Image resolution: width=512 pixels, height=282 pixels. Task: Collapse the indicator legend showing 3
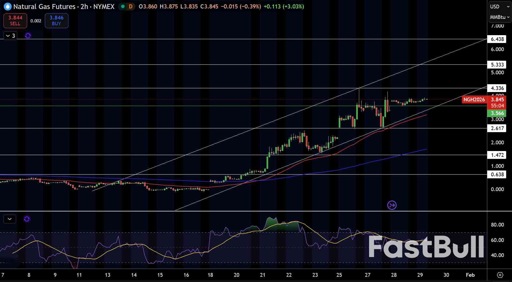coord(10,36)
